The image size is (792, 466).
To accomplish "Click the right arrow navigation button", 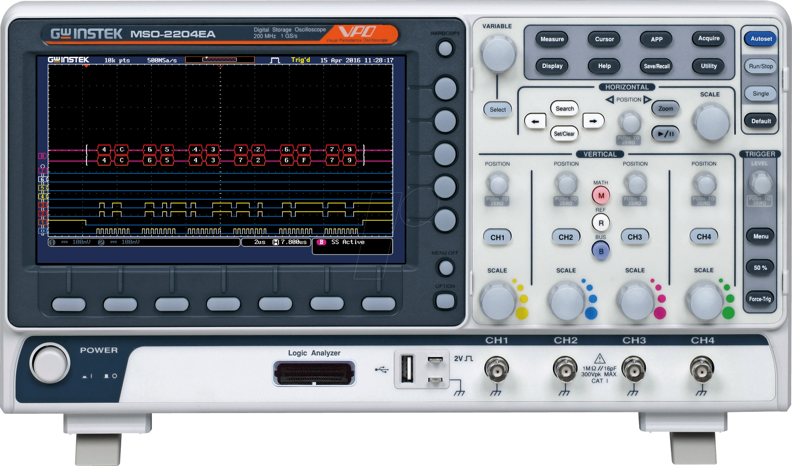I will 593,121.
